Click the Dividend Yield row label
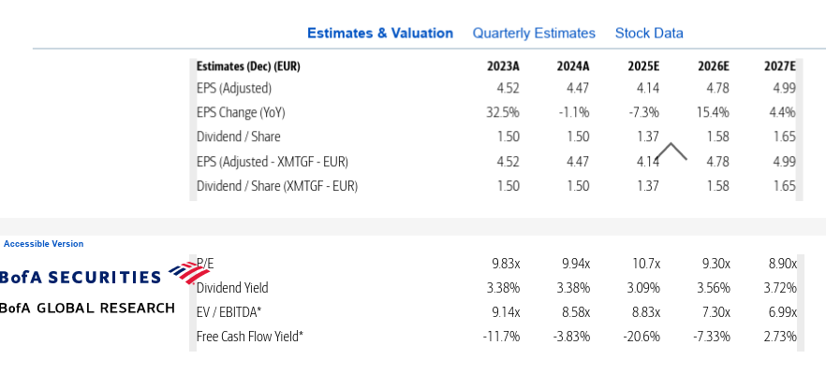The height and width of the screenshot is (388, 826). click(233, 287)
